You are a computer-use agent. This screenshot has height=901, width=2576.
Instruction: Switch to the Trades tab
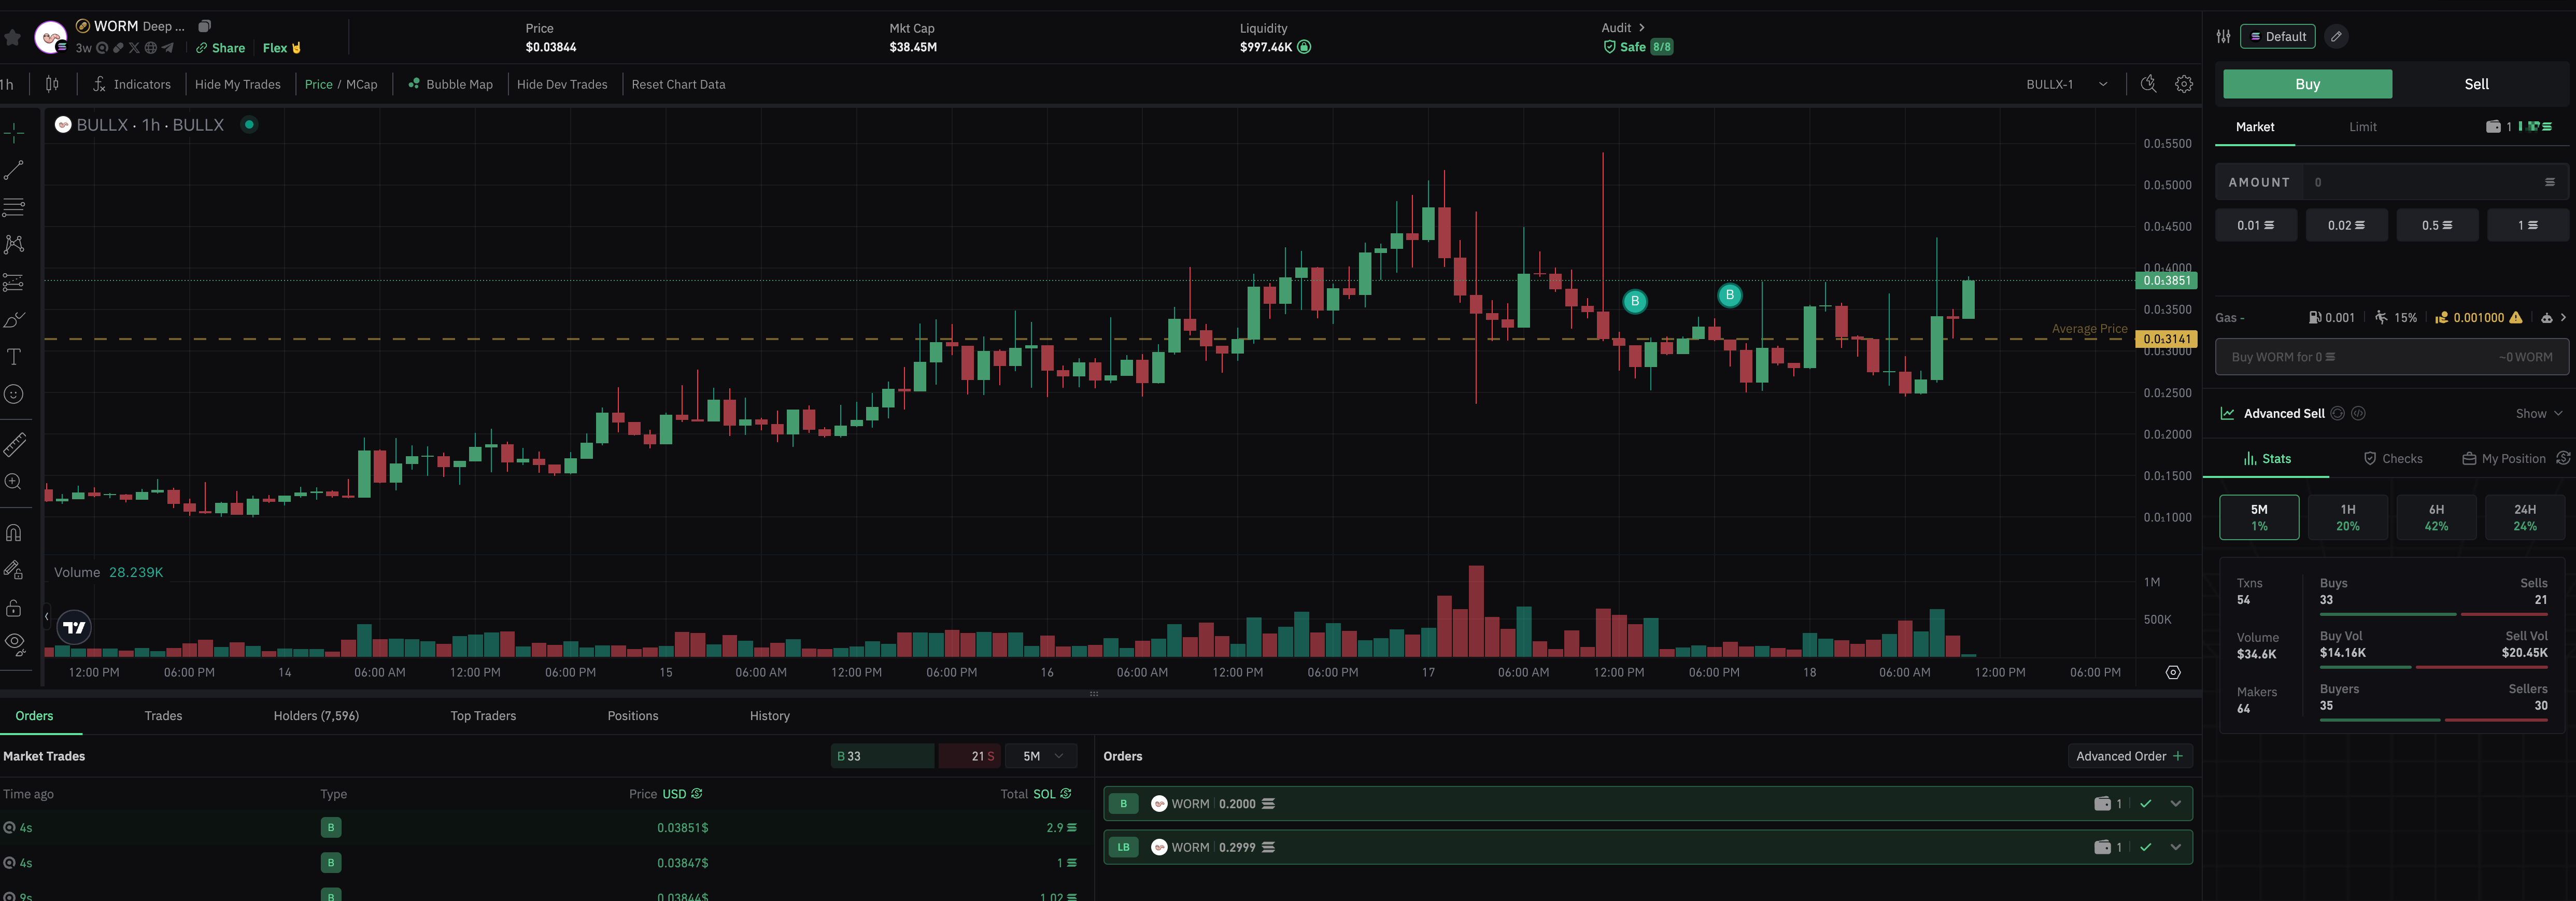tap(163, 716)
